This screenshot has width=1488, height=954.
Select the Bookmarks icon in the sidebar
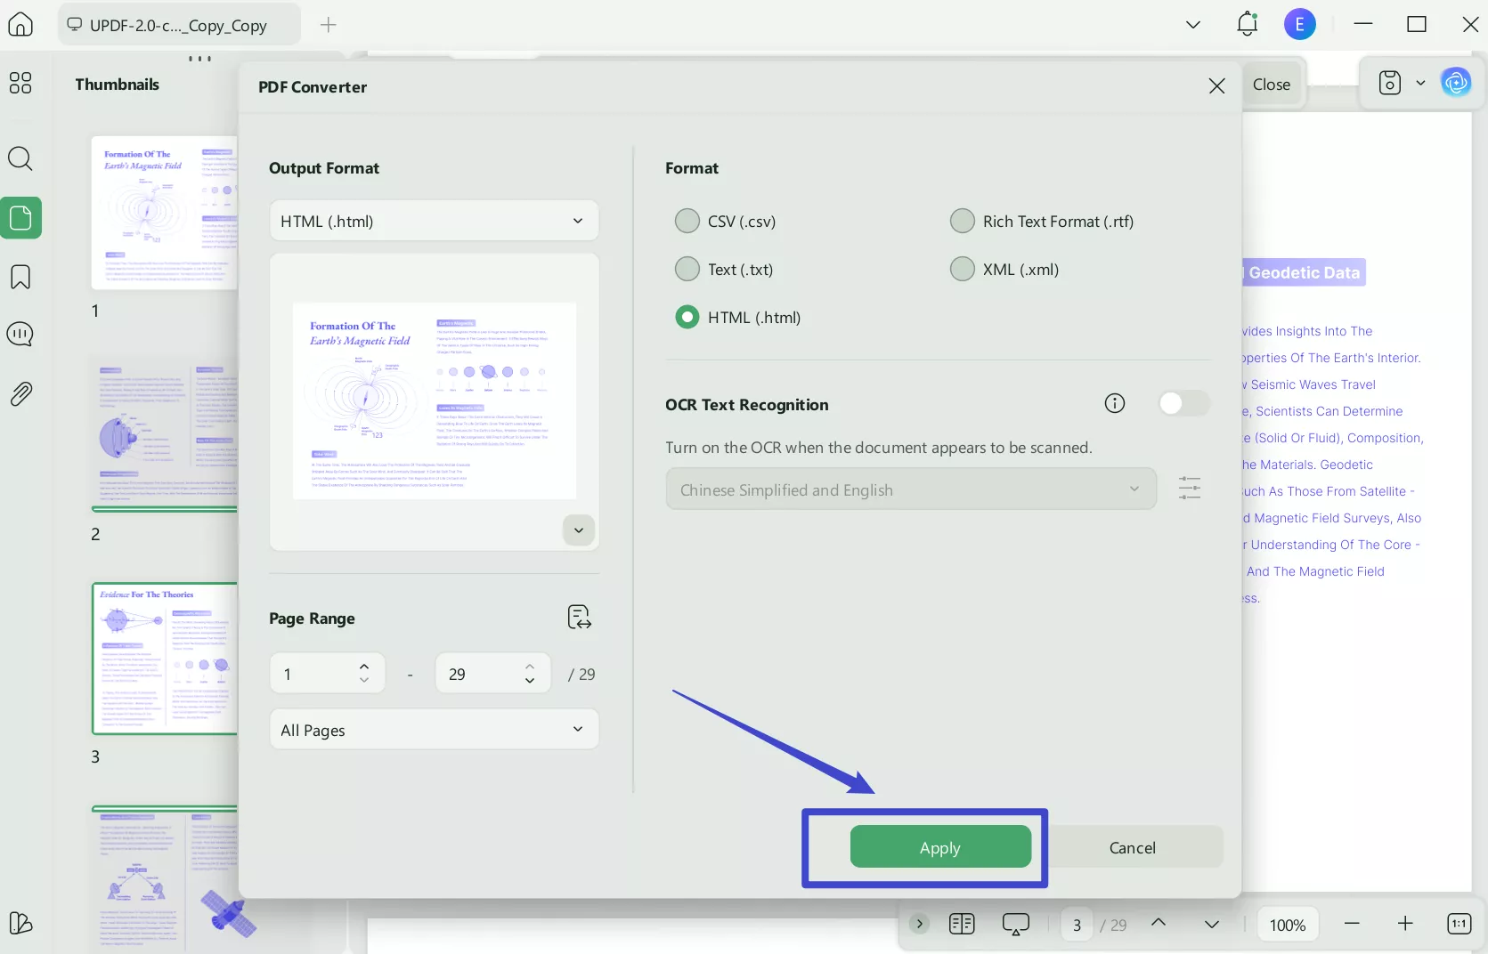point(20,278)
